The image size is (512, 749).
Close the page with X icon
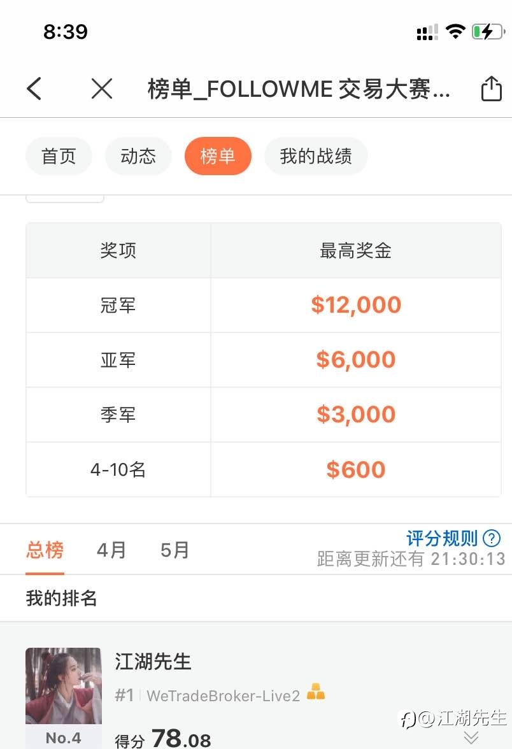[102, 89]
